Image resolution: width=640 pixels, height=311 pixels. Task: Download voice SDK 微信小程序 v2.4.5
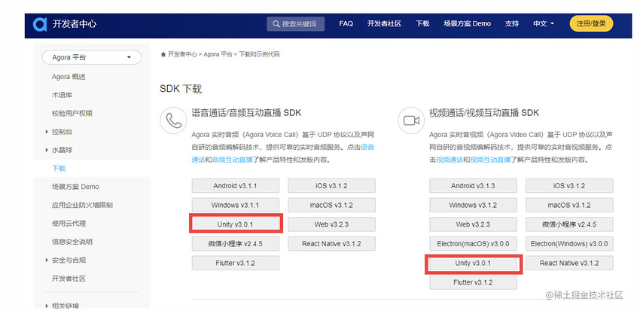coord(236,244)
